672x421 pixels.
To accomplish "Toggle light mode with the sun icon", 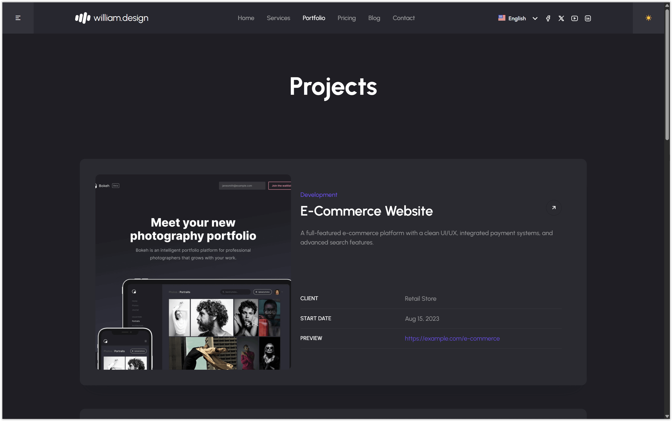I will coord(648,17).
